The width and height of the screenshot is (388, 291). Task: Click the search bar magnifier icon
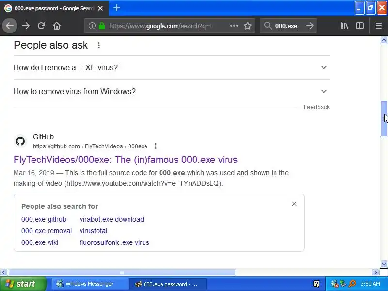click(268, 26)
